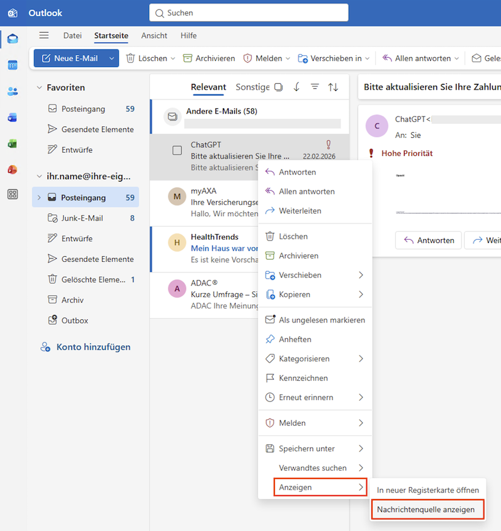This screenshot has height=531, width=501.
Task: Switch to the Ansicht tab
Action: 154,35
